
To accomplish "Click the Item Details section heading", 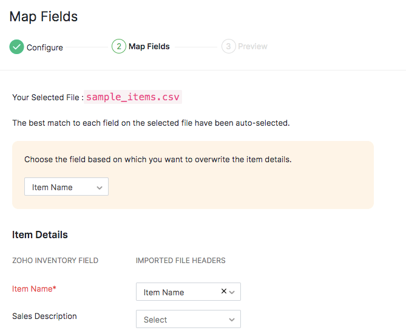I will (40, 235).
